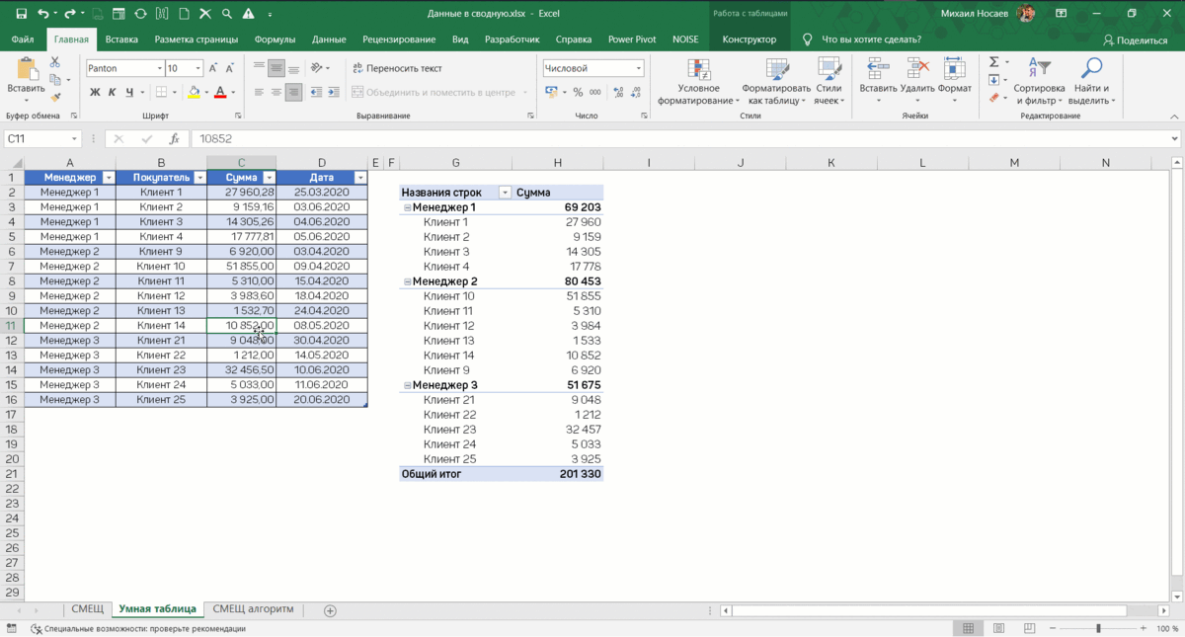Open the pivot Названия строк filter dropdown
Screen dimensions: 1185x637
(x=506, y=193)
